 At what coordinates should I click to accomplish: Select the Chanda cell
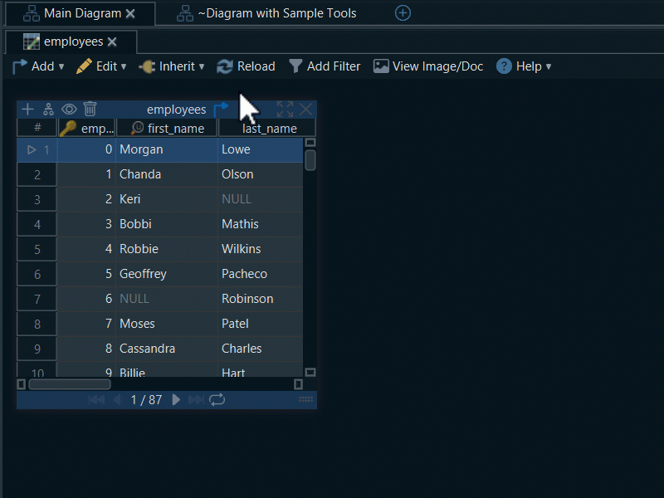coord(167,174)
